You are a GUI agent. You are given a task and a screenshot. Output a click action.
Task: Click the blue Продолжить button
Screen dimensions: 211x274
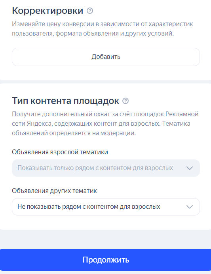(x=105, y=260)
